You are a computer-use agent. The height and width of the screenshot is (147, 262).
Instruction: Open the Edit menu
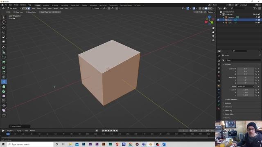(10, 5)
